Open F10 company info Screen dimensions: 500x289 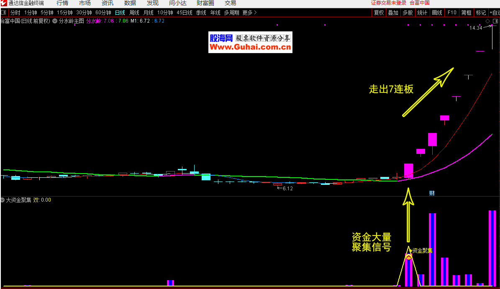pos(452,13)
